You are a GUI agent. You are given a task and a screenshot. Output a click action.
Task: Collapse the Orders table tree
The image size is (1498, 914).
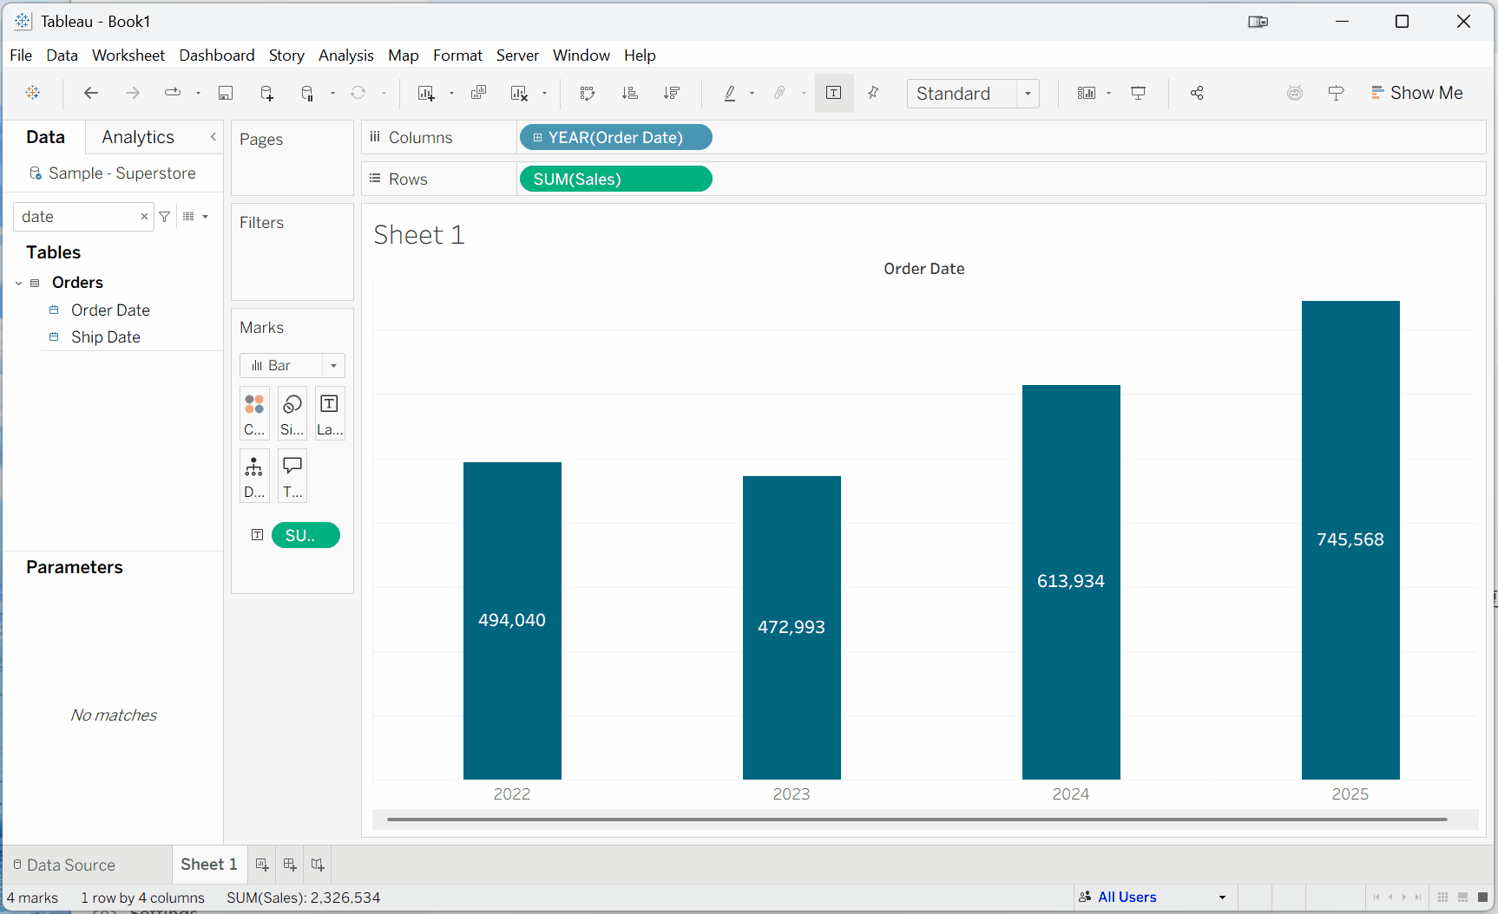click(19, 283)
